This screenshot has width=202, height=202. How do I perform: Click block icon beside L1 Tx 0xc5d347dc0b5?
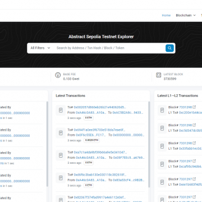(x=162, y=128)
